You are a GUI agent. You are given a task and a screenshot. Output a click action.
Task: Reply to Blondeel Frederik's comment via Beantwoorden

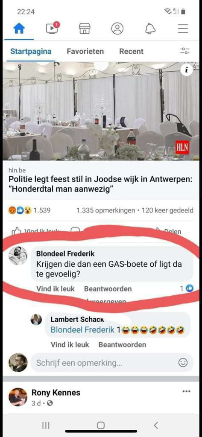[108, 289]
